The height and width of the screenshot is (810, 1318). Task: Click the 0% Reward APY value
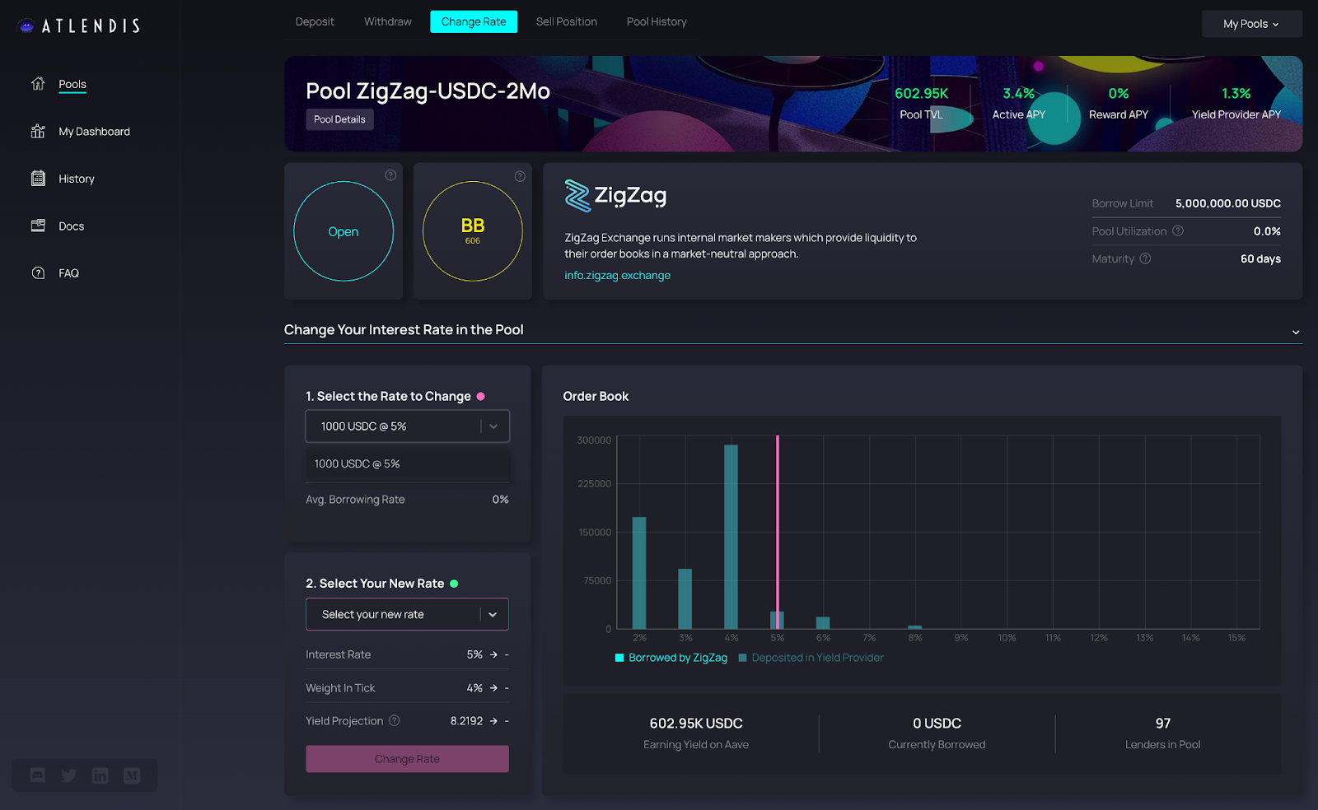pyautogui.click(x=1119, y=94)
